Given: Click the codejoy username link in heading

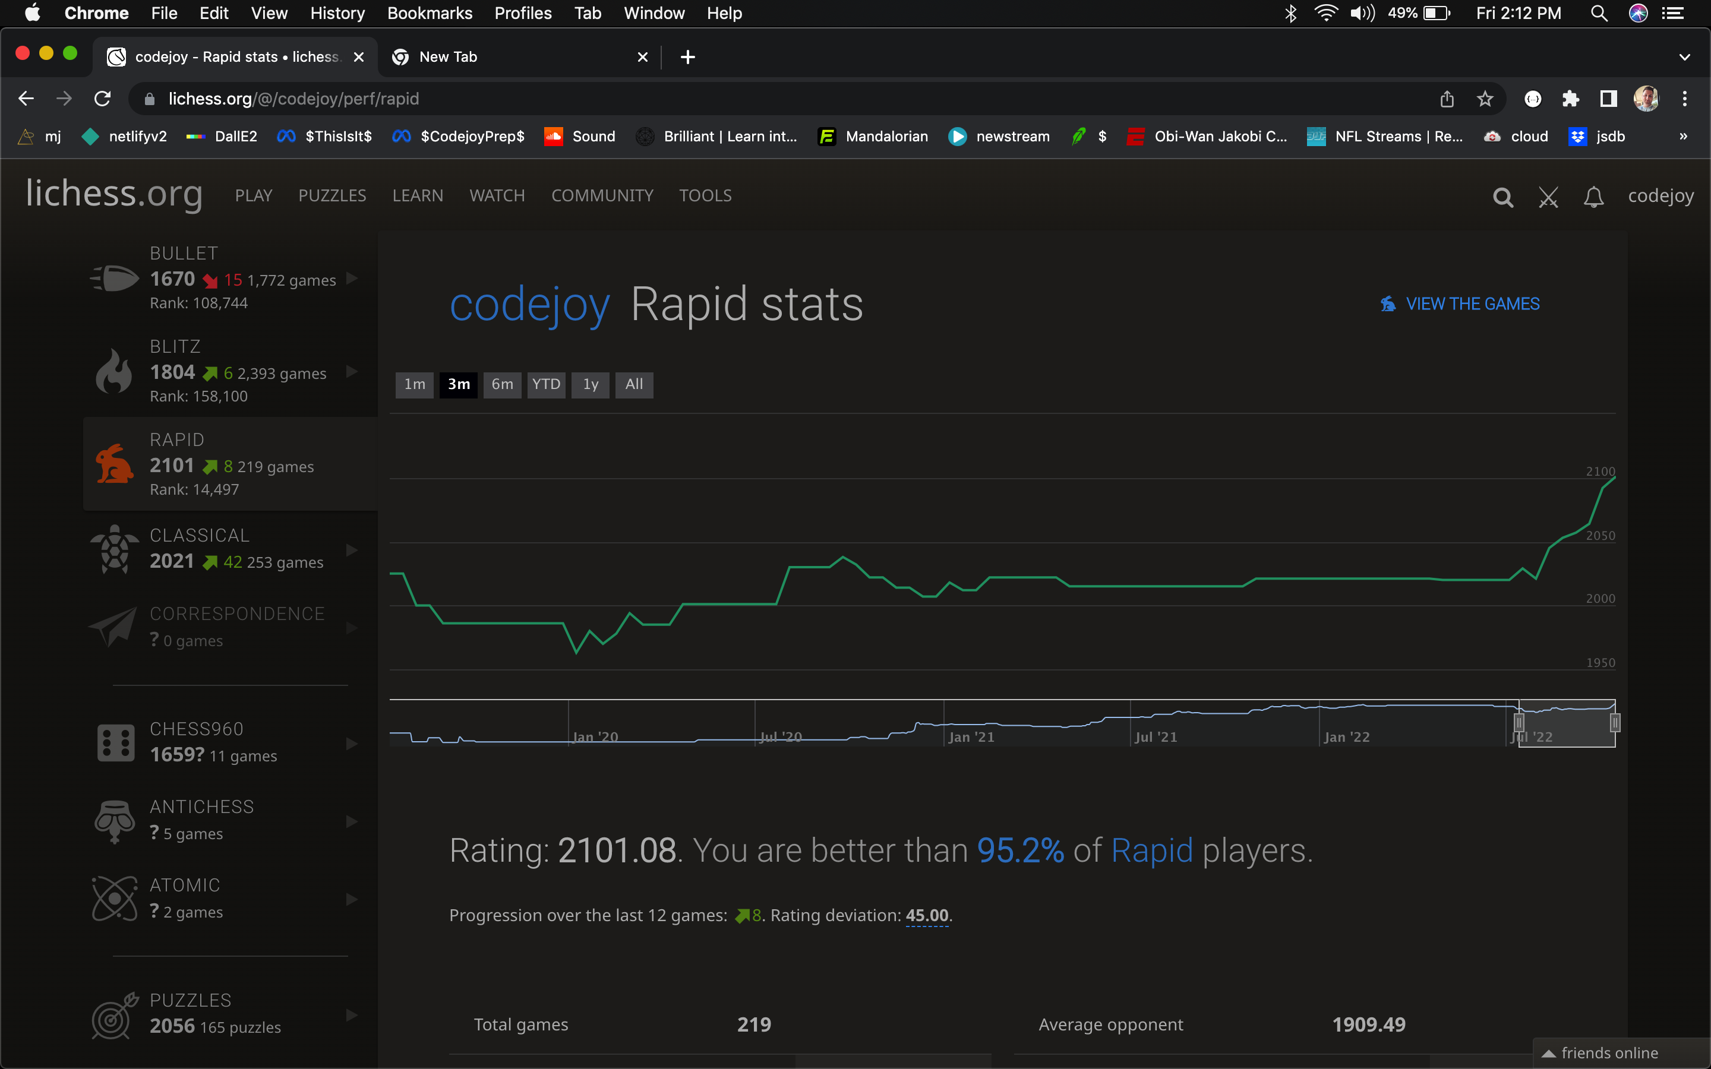Looking at the screenshot, I should click(x=529, y=305).
